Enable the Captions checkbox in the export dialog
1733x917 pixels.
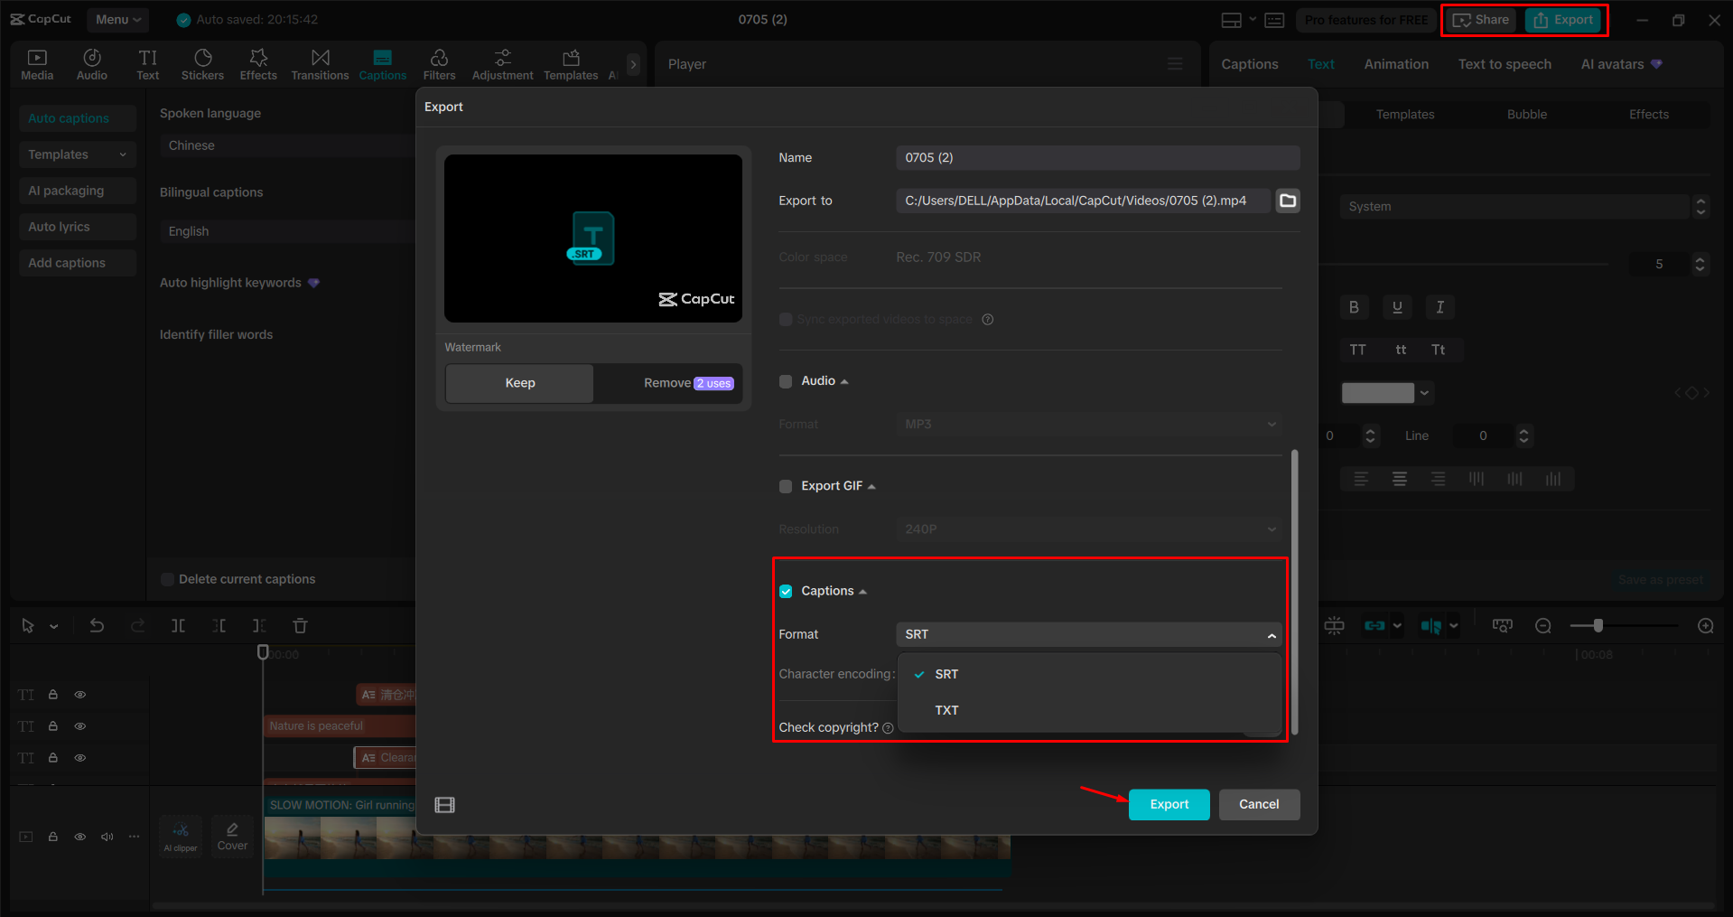(785, 590)
